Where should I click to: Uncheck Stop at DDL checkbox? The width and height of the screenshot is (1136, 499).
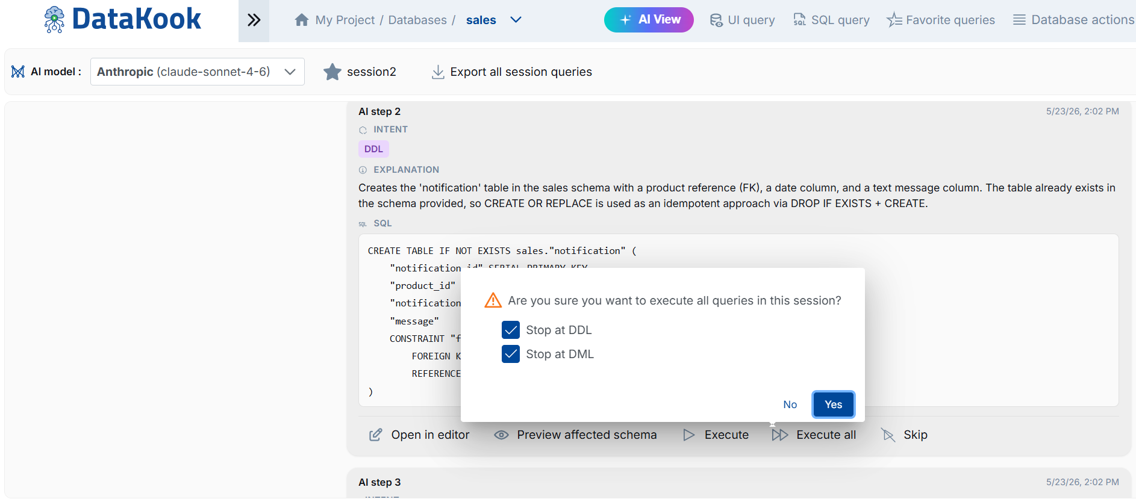(x=511, y=330)
